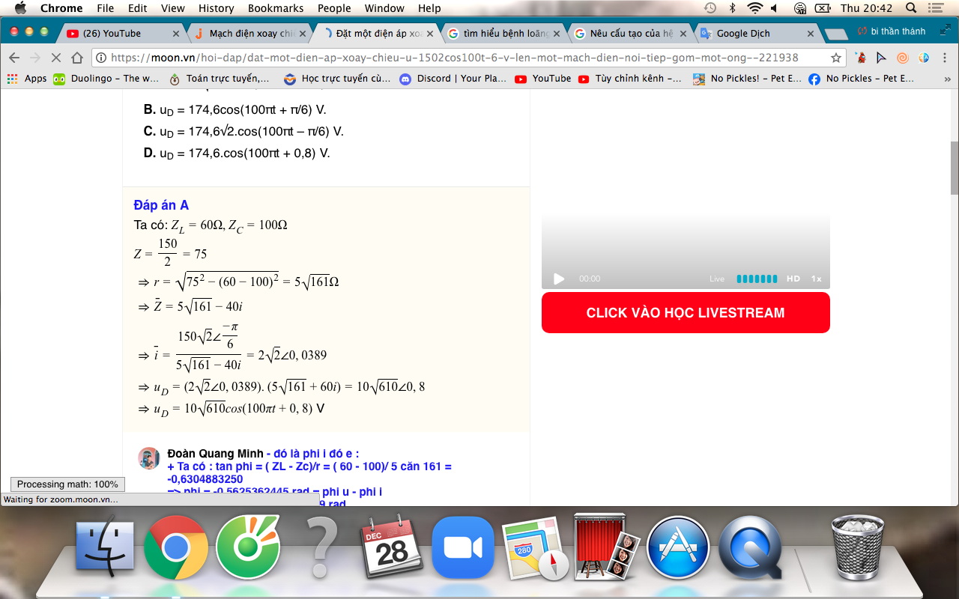Play the livestream video
Viewport: 959px width, 599px height.
point(559,279)
